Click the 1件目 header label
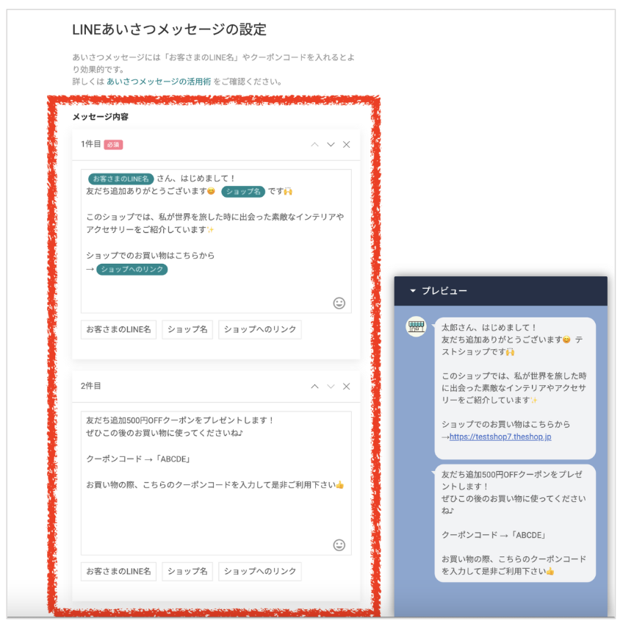623x632 pixels. [x=90, y=144]
